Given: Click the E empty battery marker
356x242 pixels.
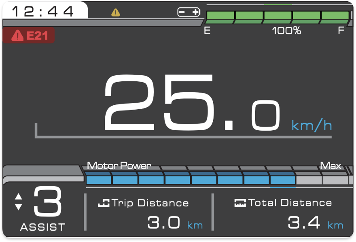Looking at the screenshot, I should (x=207, y=30).
